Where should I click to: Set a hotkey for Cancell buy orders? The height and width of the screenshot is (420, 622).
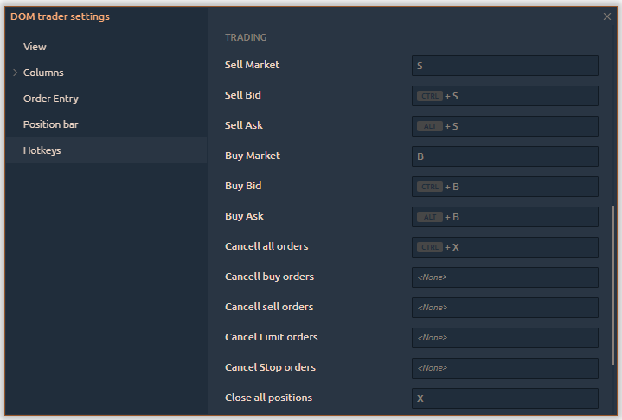[504, 277]
